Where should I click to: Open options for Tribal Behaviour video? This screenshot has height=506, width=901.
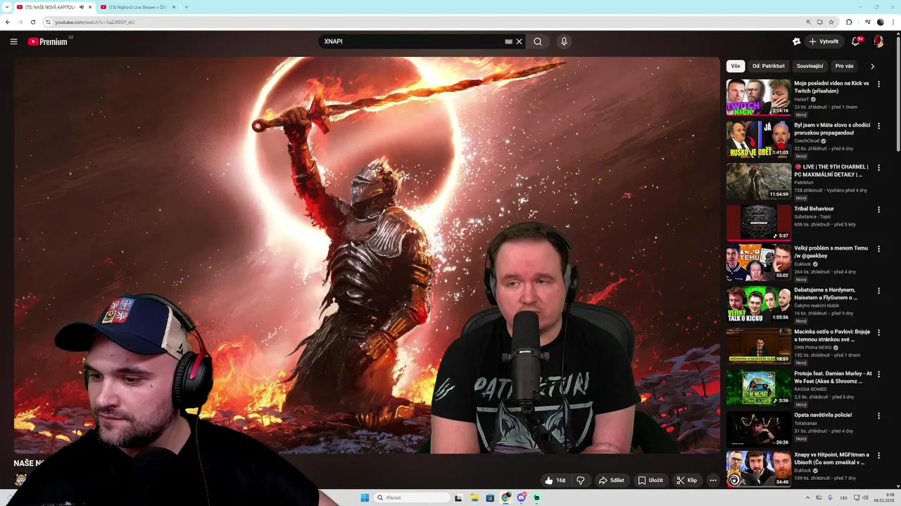(878, 209)
